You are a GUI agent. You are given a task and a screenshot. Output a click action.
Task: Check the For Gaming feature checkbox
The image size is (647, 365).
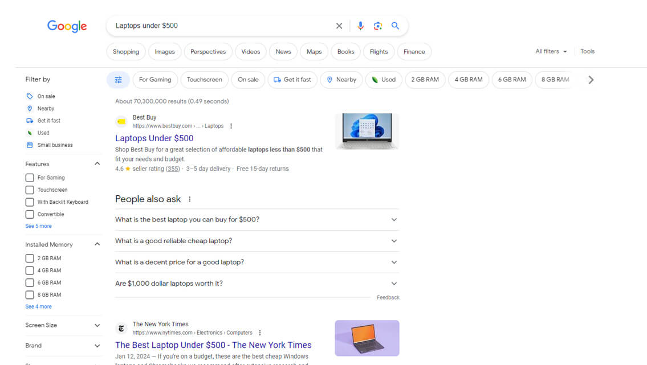point(29,177)
